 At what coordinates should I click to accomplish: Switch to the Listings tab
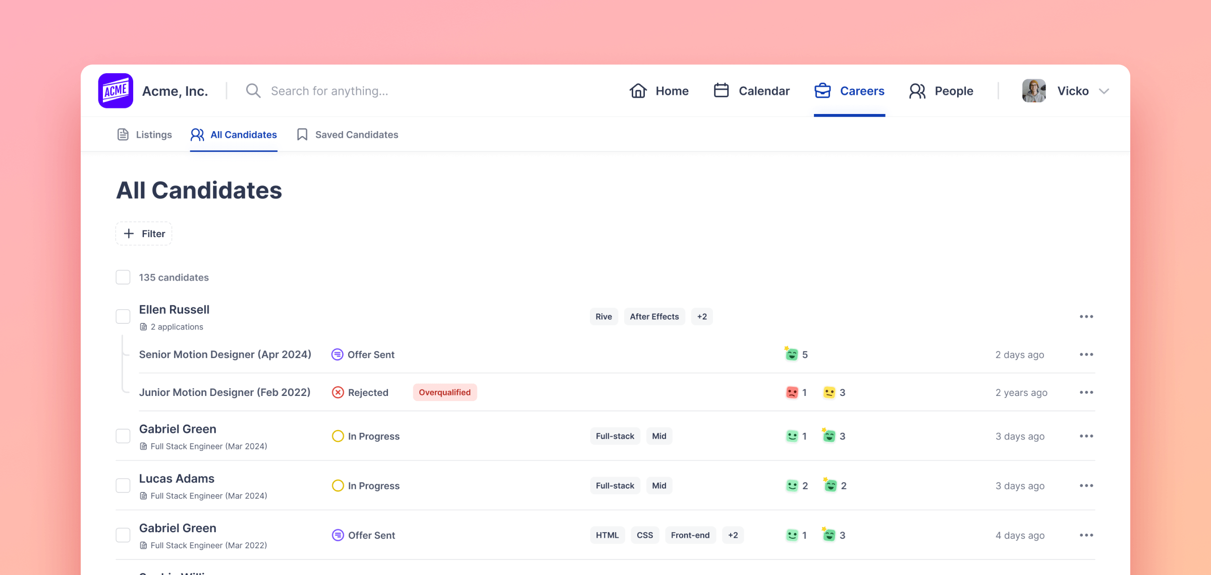tap(145, 134)
